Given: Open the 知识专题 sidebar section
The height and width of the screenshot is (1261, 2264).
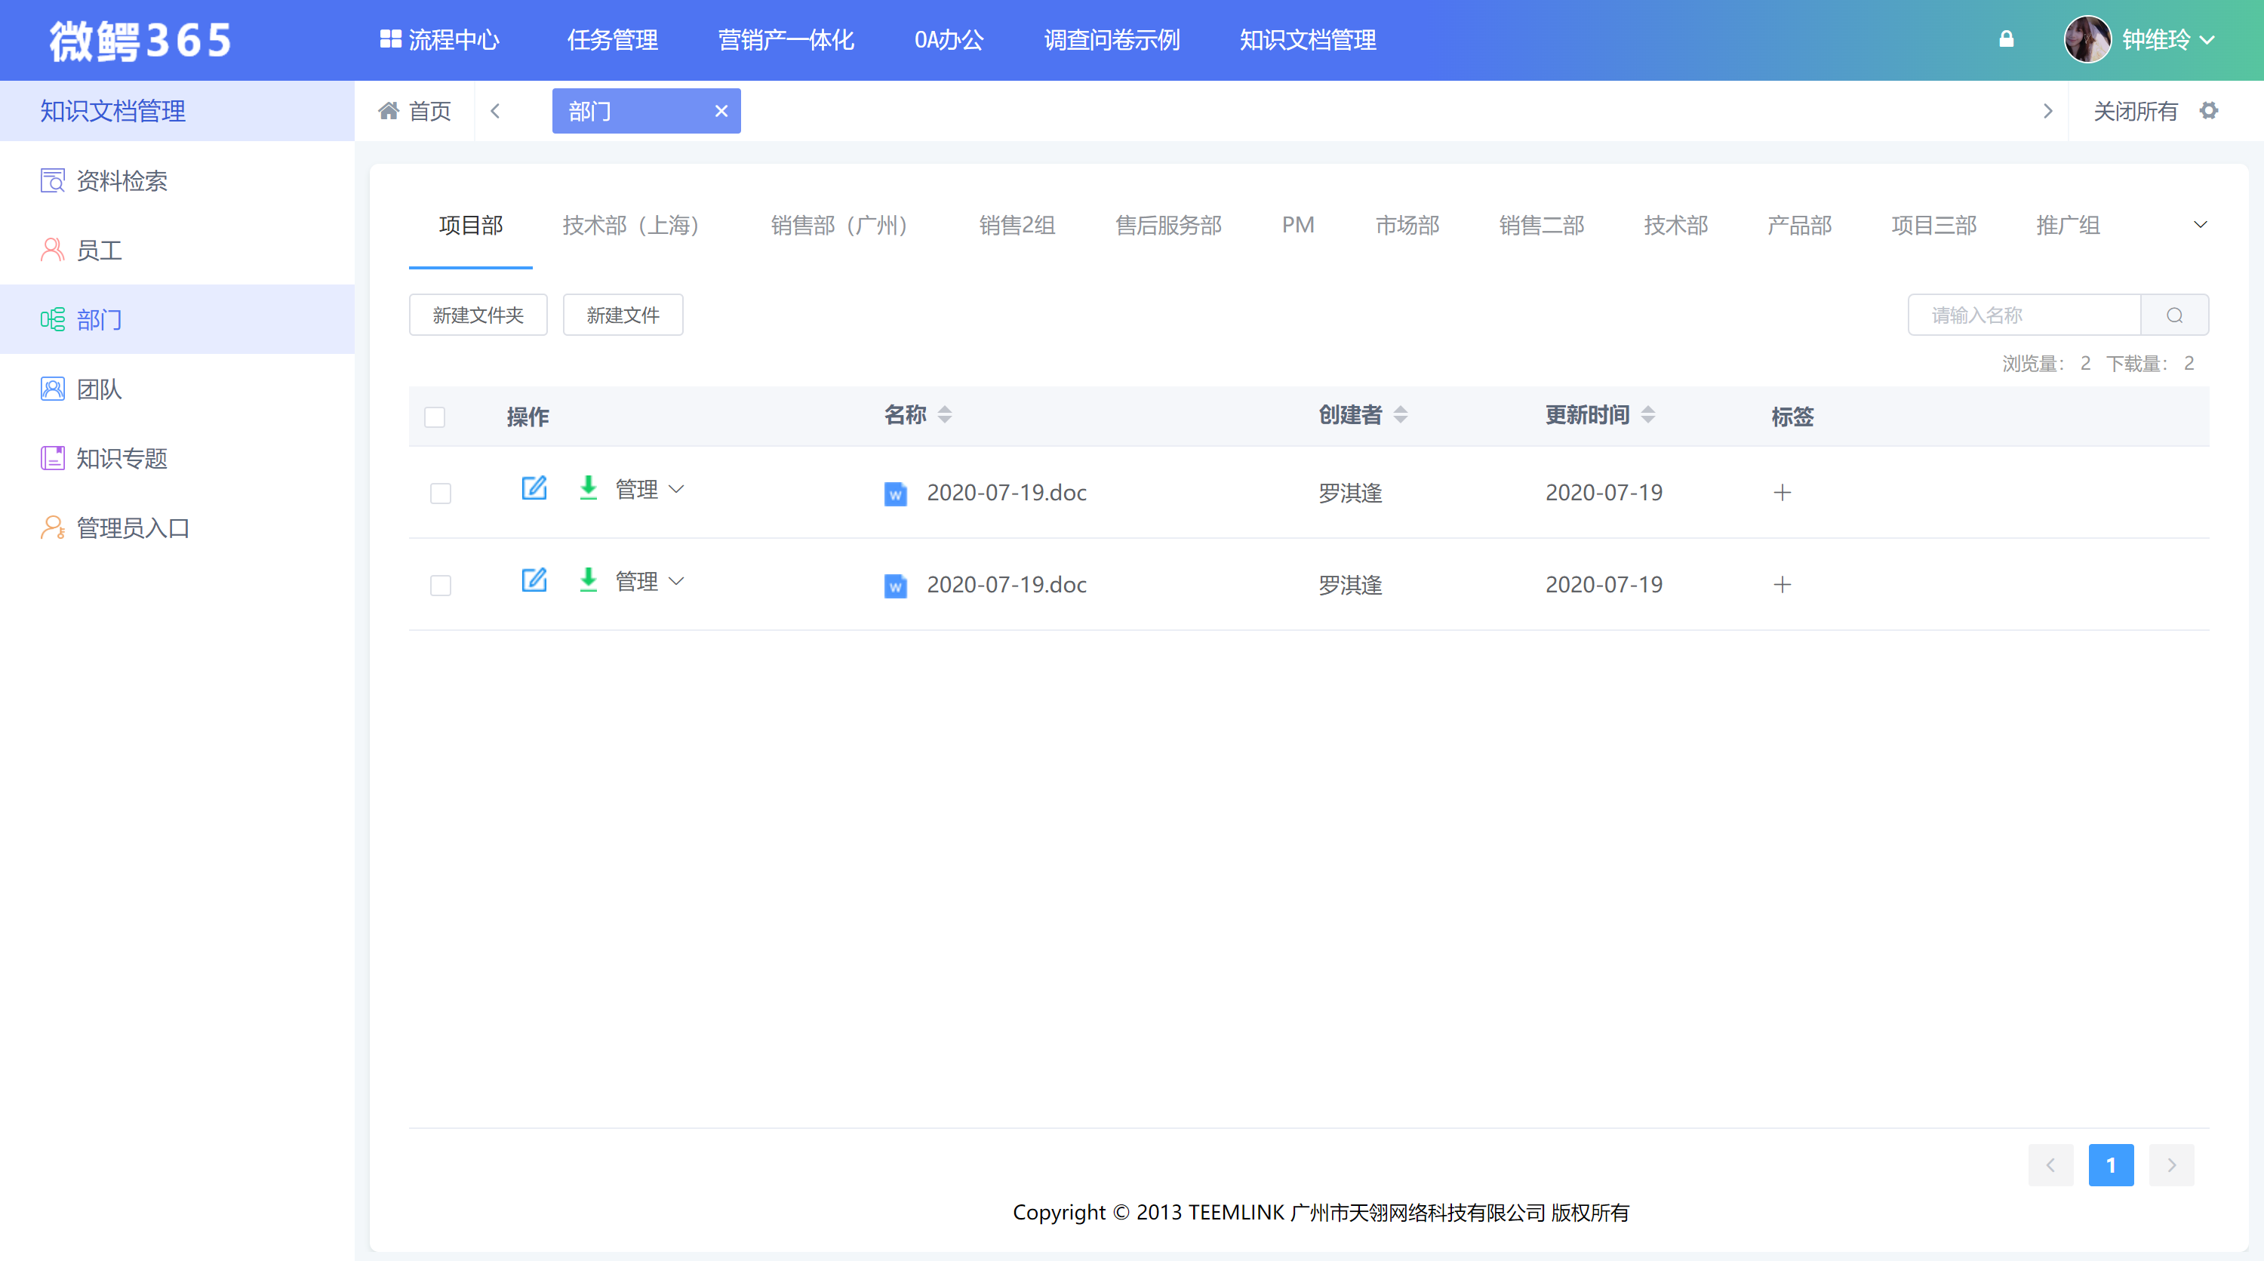Looking at the screenshot, I should pyautogui.click(x=122, y=458).
